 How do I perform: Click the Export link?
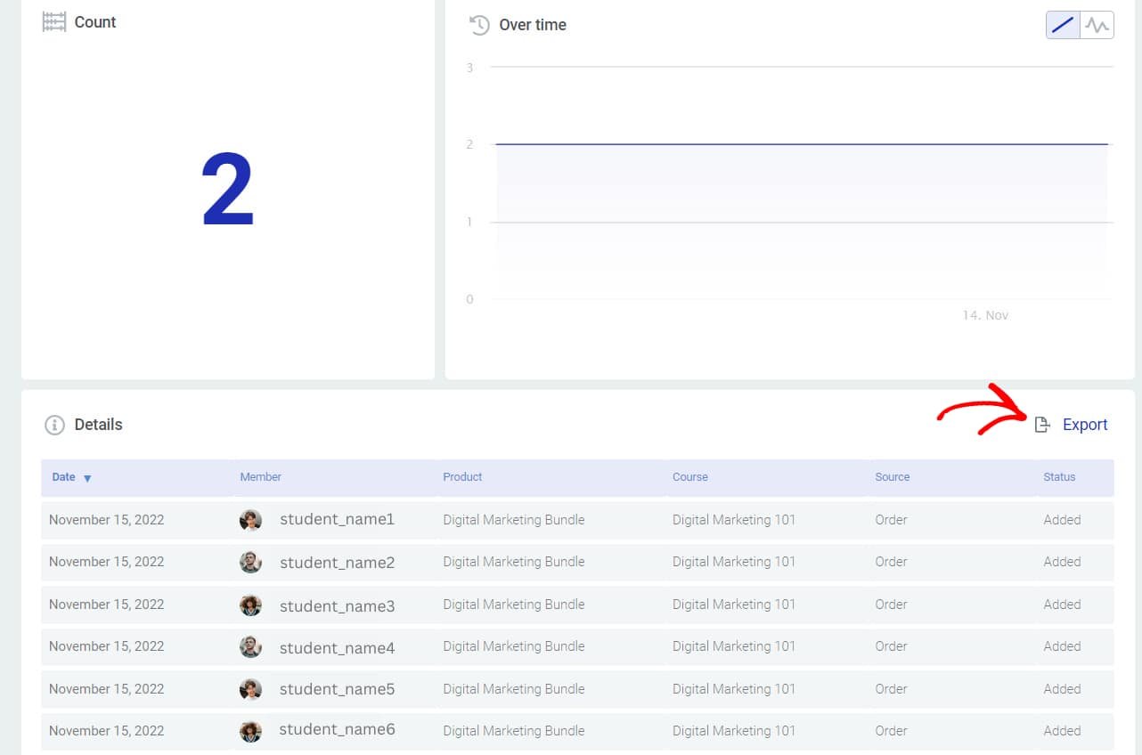pos(1084,425)
